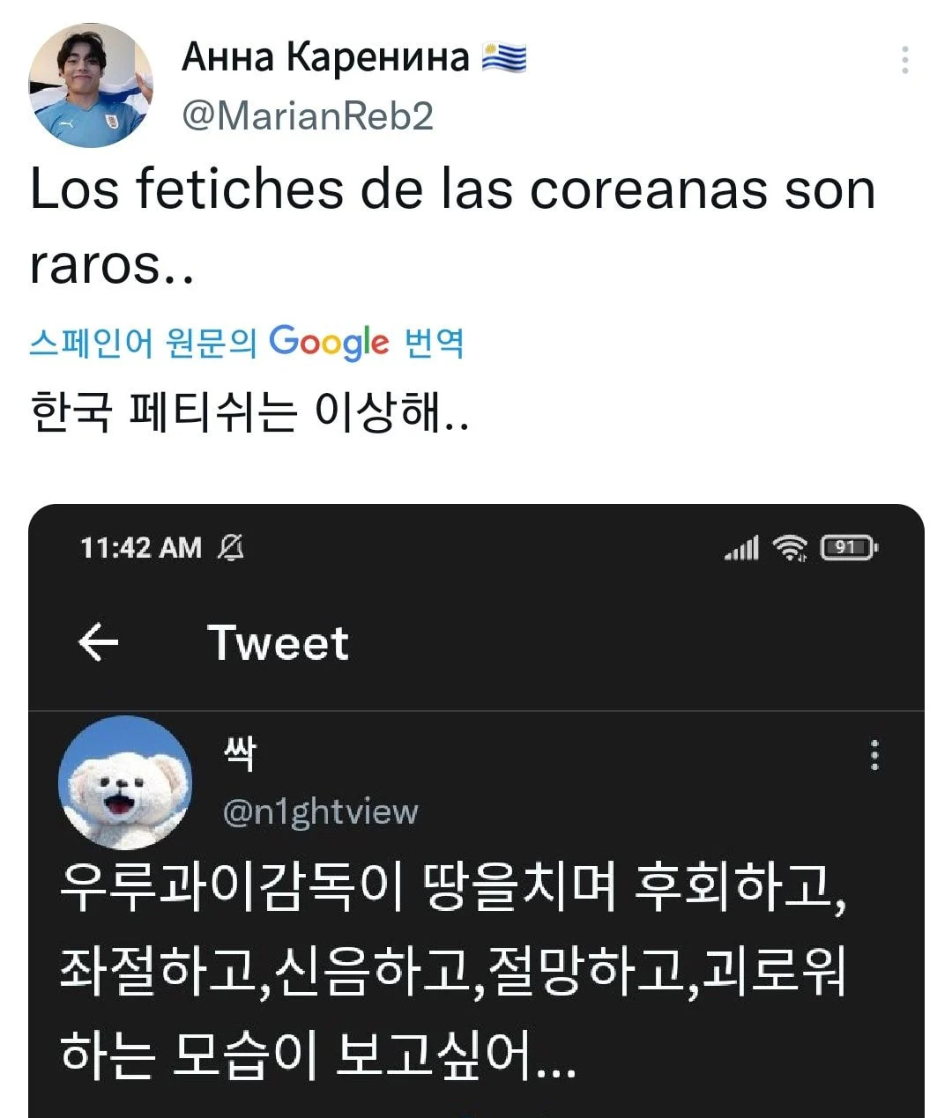
Task: Open the 11:42 AM status bar area
Action: click(x=141, y=547)
